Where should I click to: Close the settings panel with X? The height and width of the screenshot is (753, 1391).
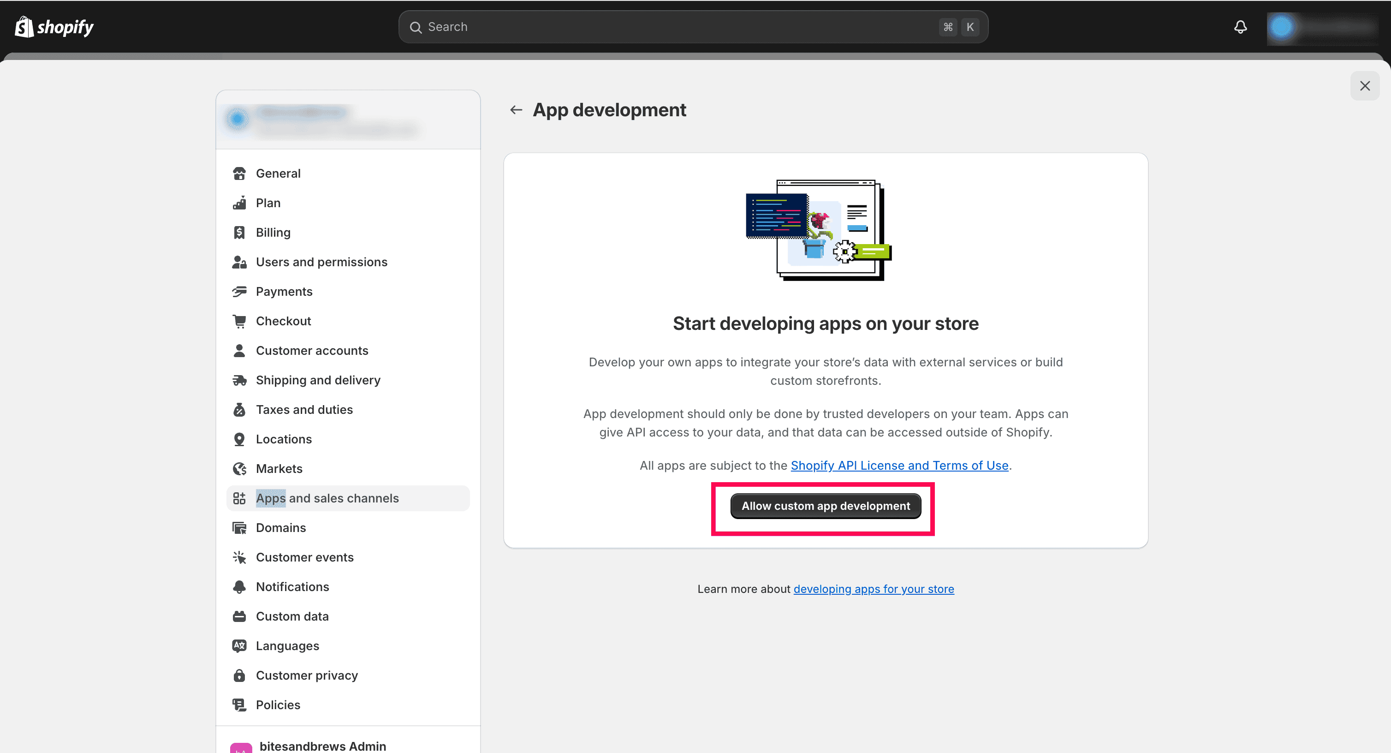coord(1365,86)
